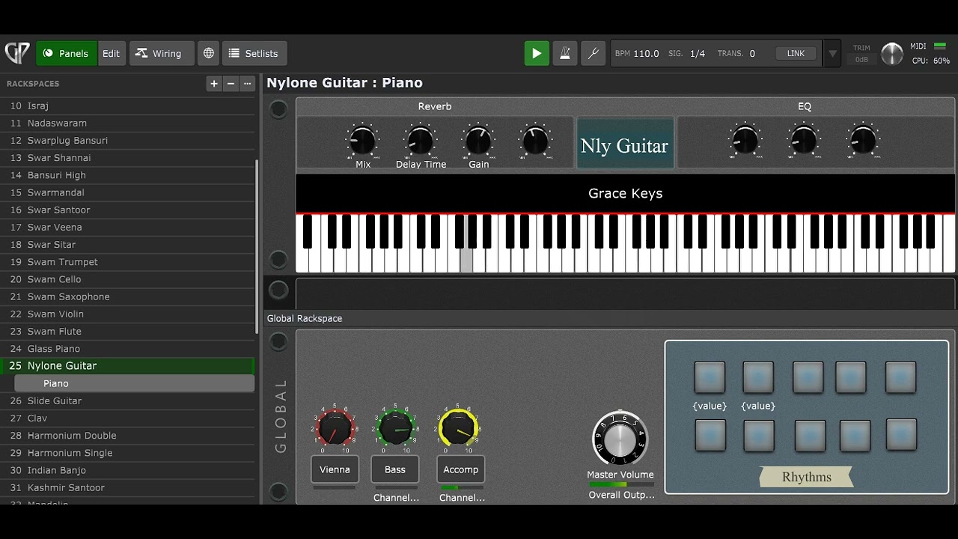Select the Swam Saxophone rackspace
The height and width of the screenshot is (539, 958).
pyautogui.click(x=127, y=296)
